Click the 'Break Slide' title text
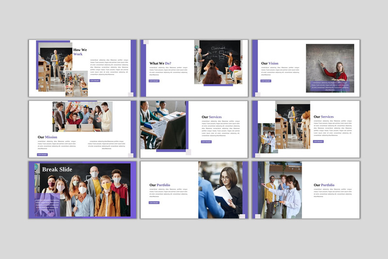 point(57,169)
